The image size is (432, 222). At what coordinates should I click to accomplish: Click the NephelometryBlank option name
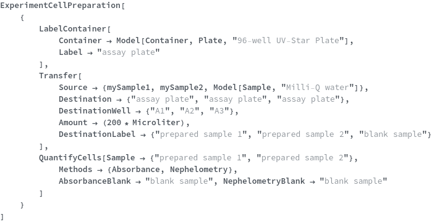click(x=264, y=181)
